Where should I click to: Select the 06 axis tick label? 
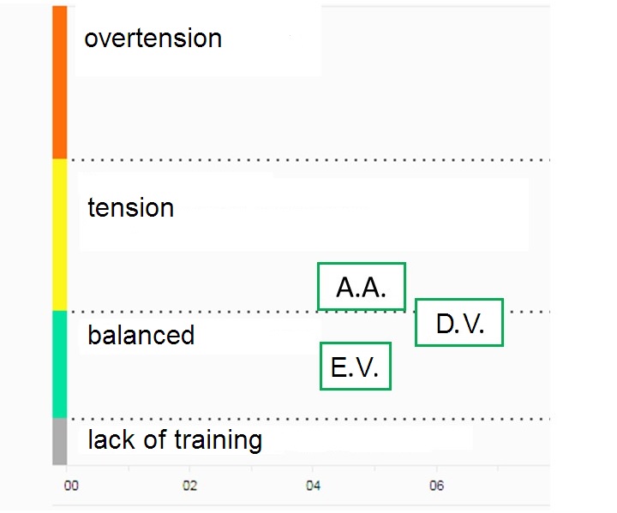pos(436,486)
